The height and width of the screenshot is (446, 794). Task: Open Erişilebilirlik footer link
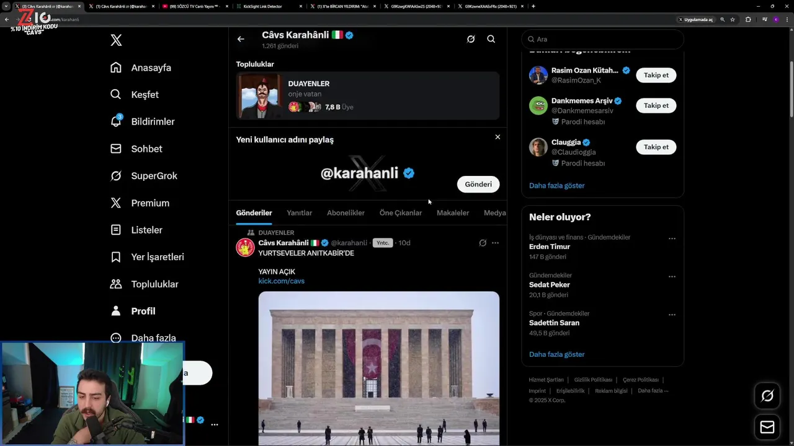[x=570, y=391]
